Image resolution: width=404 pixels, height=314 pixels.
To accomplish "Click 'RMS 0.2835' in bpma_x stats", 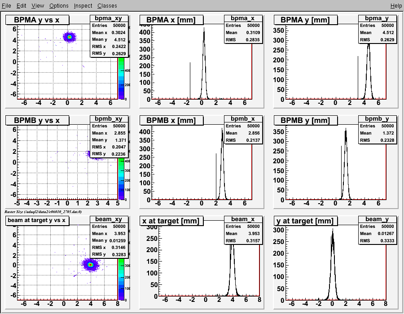I will [243, 39].
